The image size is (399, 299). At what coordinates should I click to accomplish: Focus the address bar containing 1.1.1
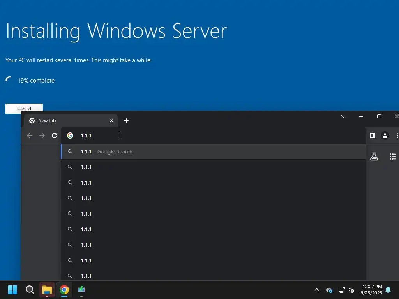[x=214, y=135]
